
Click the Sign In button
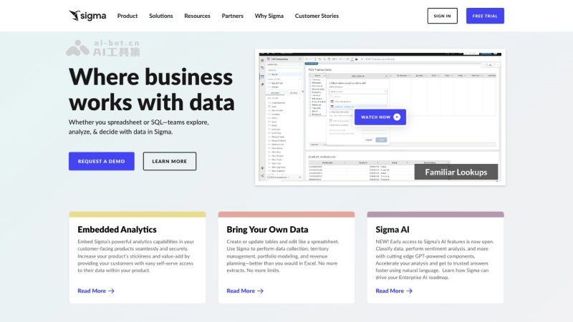[x=442, y=16]
